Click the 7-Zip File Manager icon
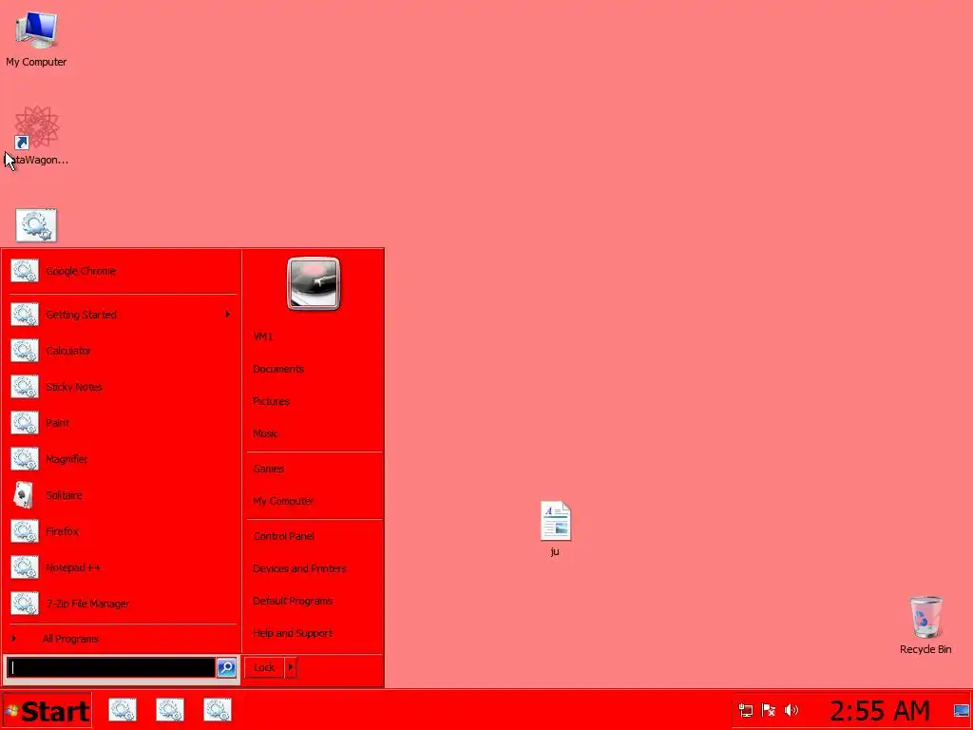The height and width of the screenshot is (730, 973). point(25,604)
